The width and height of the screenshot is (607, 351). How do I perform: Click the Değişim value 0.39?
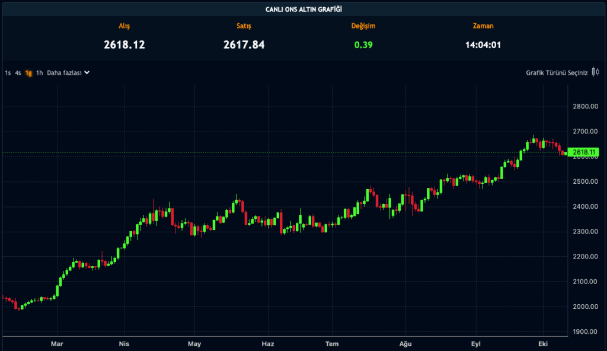coord(363,45)
